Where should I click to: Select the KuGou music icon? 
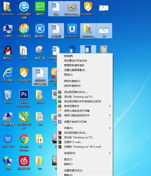pyautogui.click(x=40, y=31)
